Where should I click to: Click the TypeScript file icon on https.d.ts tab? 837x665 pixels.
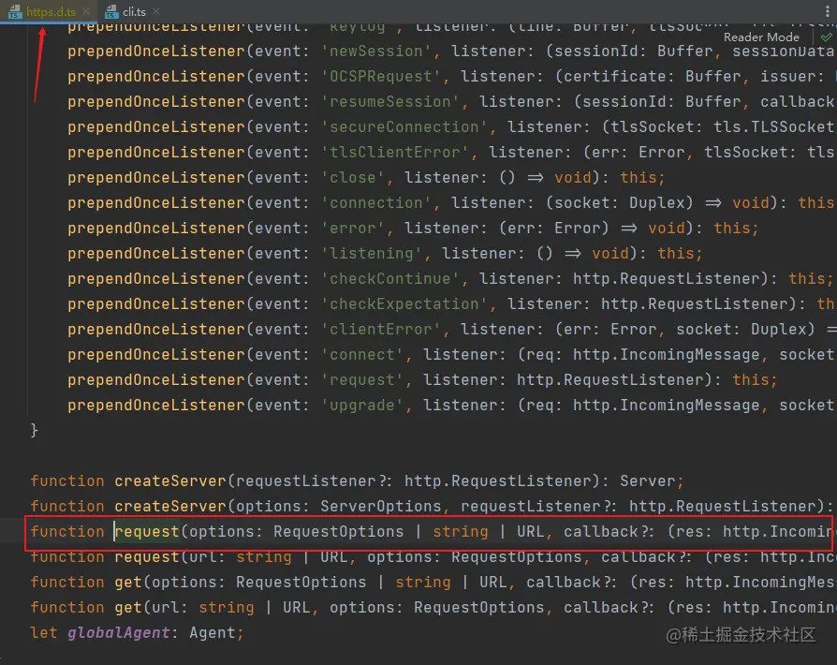point(14,11)
